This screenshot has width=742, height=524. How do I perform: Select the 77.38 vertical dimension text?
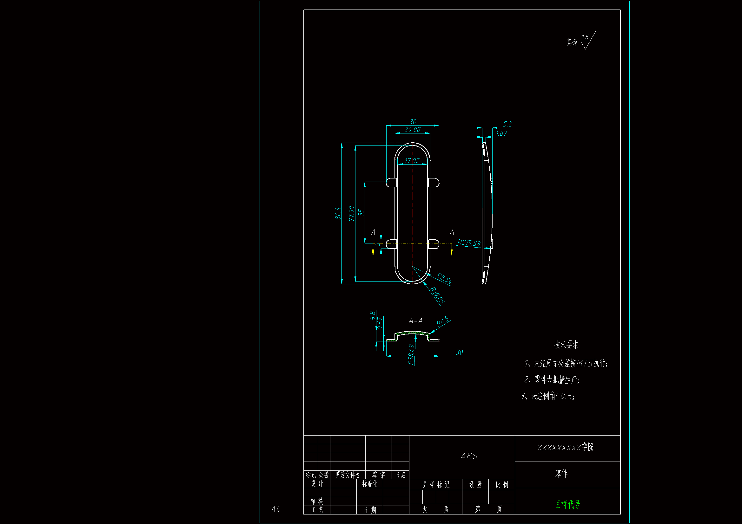point(352,213)
